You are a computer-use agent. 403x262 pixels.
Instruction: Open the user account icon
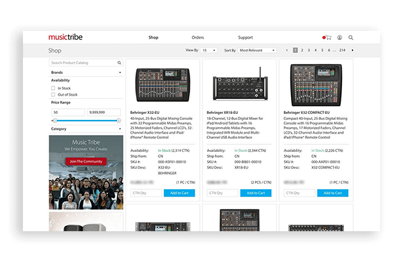pos(339,37)
